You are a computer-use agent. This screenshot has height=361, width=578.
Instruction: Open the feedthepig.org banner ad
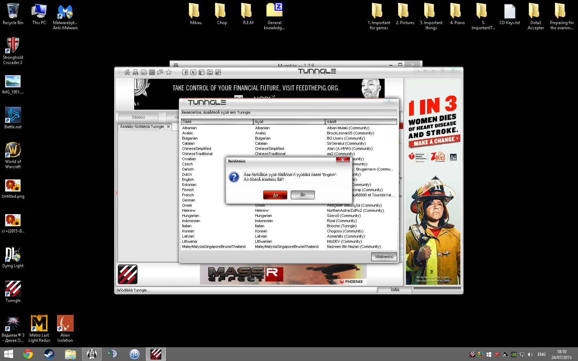point(259,89)
